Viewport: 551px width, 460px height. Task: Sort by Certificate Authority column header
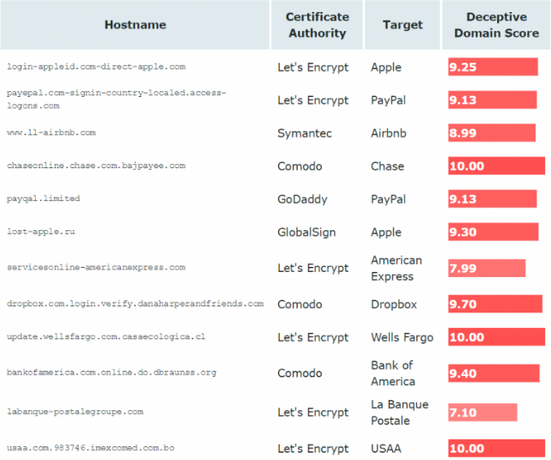[x=317, y=25]
